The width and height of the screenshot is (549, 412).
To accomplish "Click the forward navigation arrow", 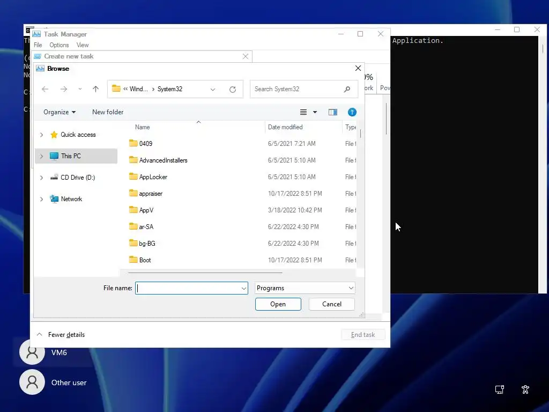I will (64, 89).
